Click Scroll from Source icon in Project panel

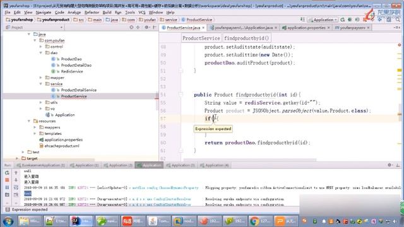click(x=131, y=27)
